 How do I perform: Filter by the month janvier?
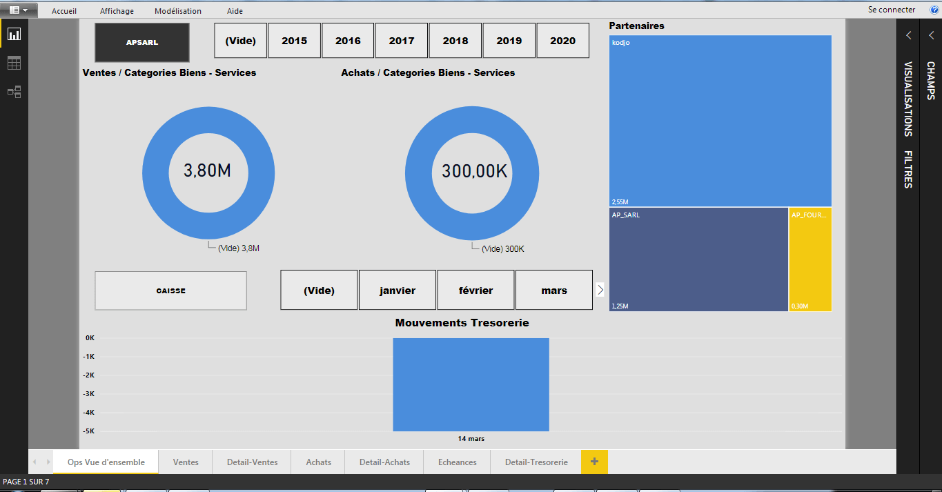click(x=398, y=291)
